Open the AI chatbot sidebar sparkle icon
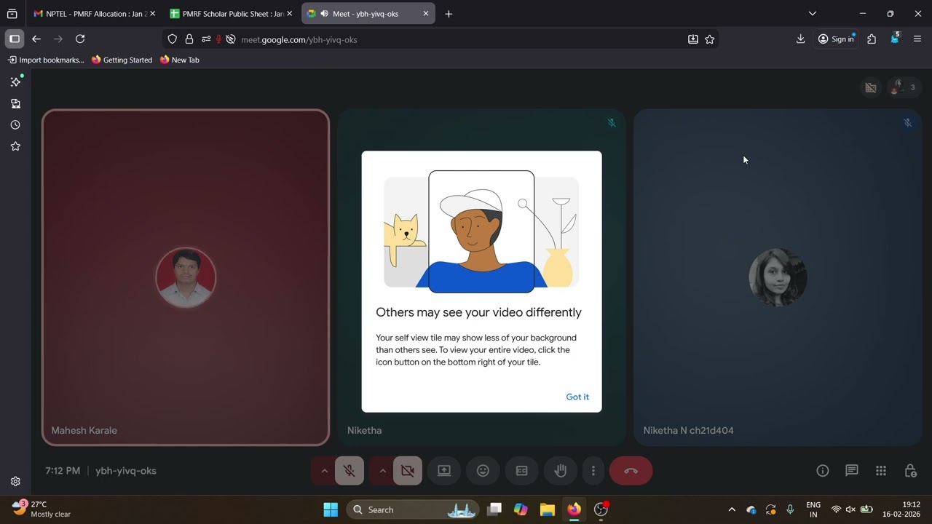This screenshot has width=932, height=524. (x=15, y=82)
